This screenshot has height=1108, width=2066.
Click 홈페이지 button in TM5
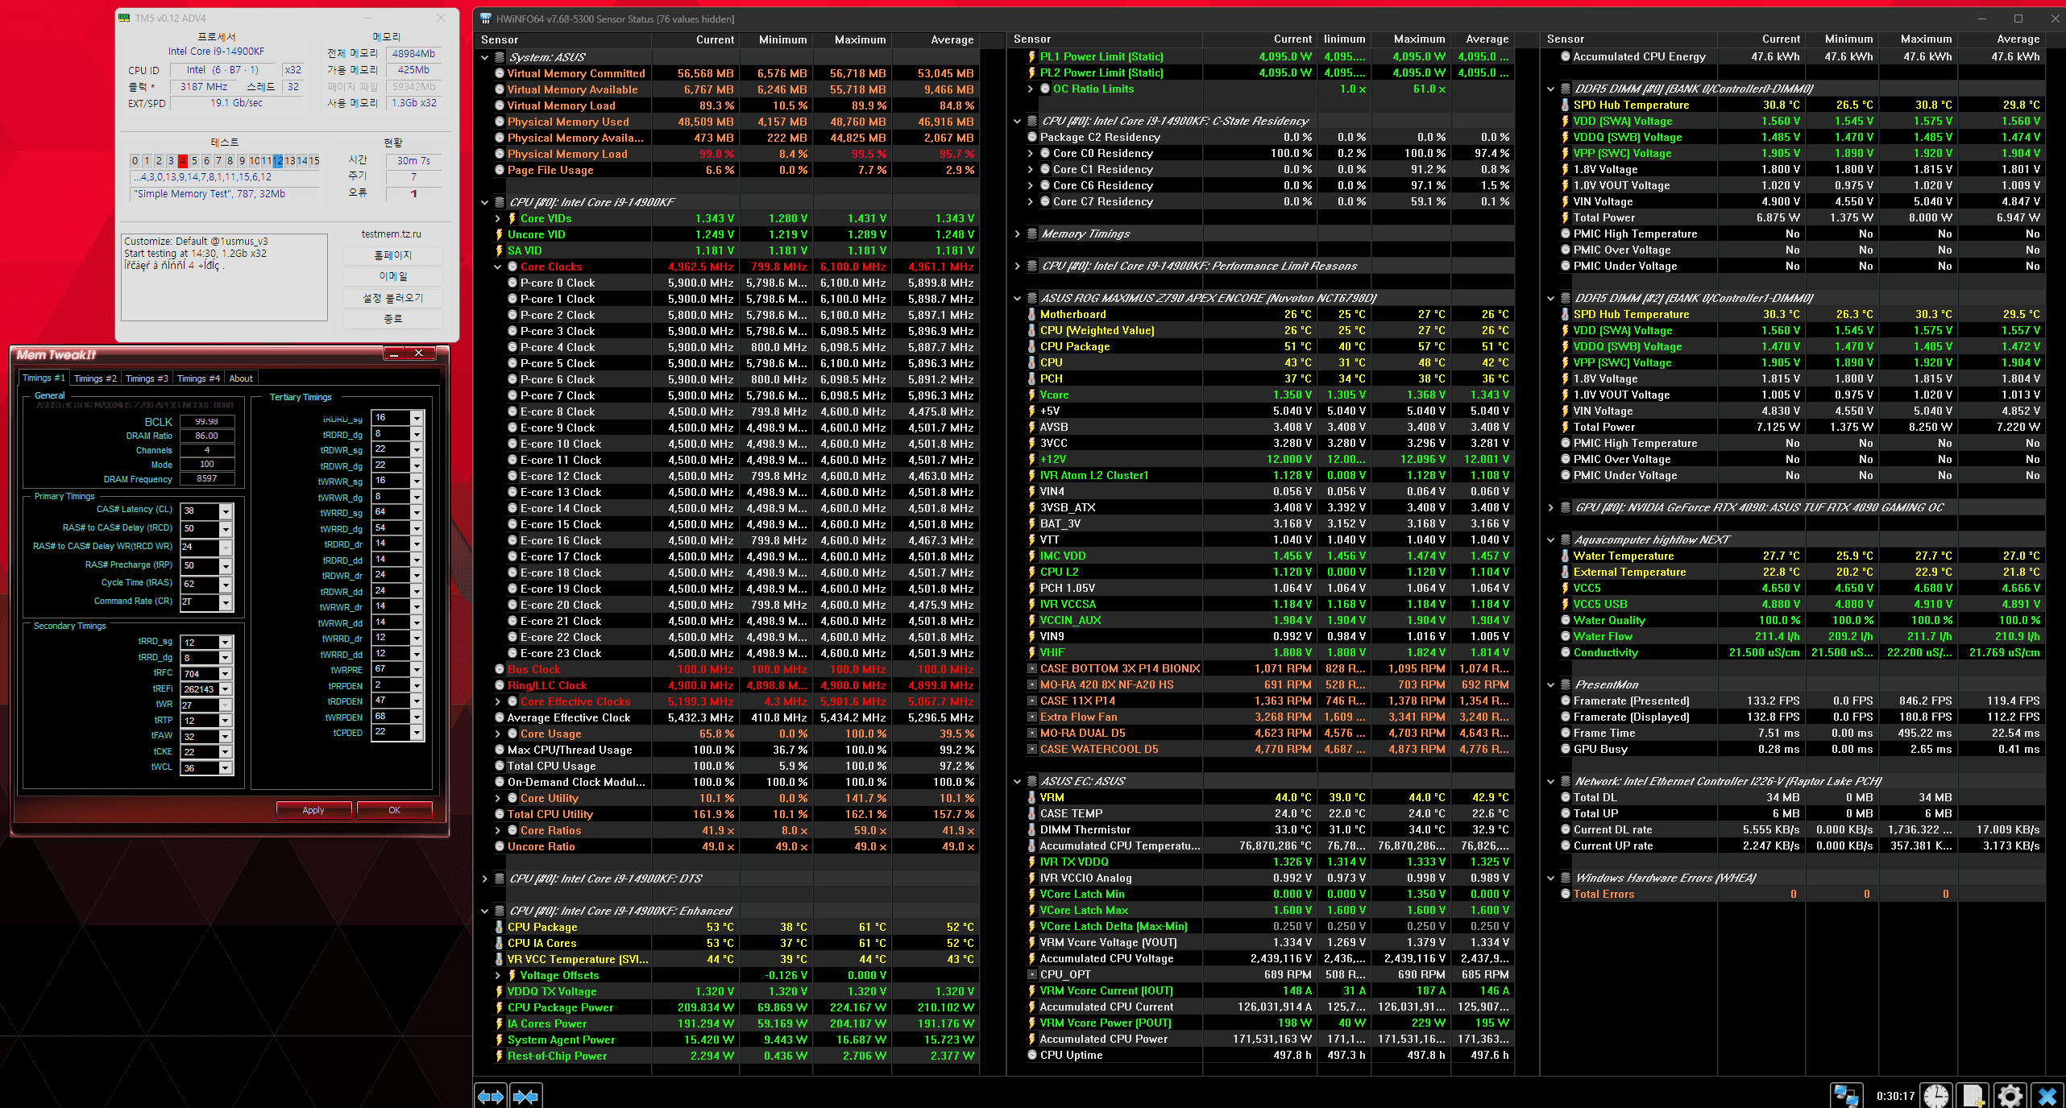tap(392, 255)
